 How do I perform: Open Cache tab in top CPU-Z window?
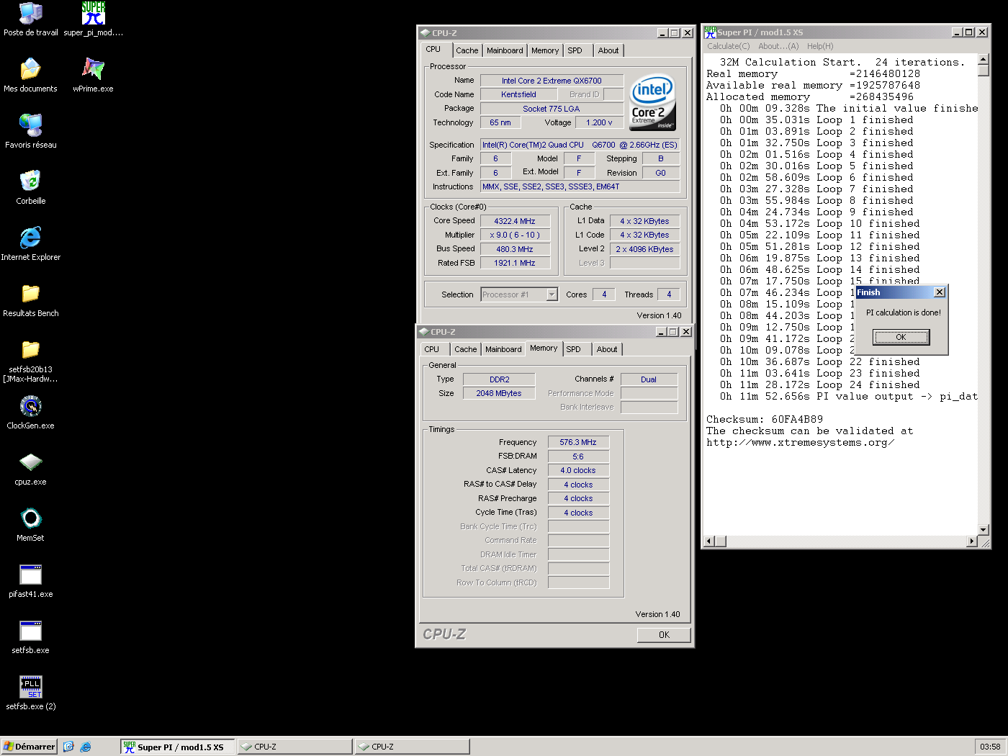pos(467,50)
